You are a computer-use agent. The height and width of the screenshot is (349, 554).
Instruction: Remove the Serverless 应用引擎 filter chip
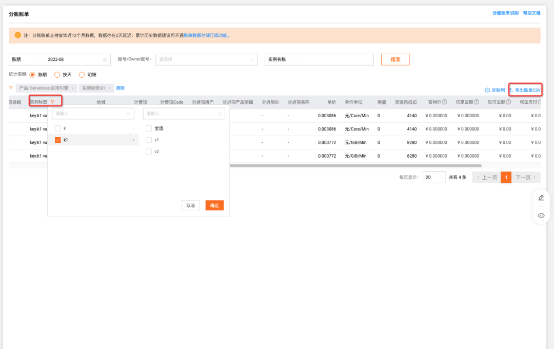click(73, 88)
